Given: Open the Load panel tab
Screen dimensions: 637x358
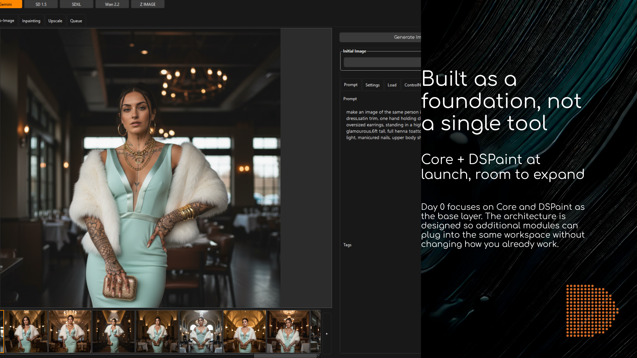Looking at the screenshot, I should point(392,85).
